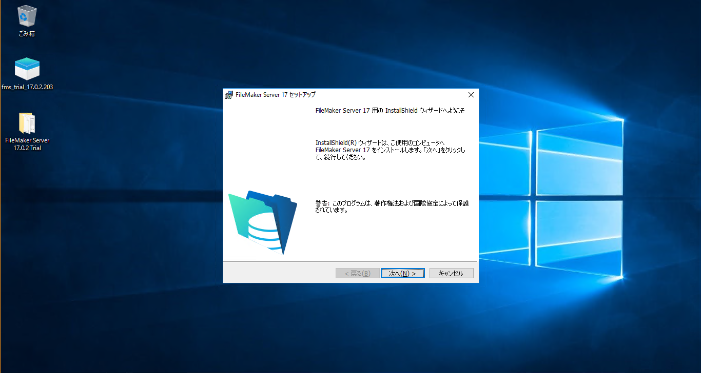Select the ごみ箱 desktop icon

[x=26, y=15]
